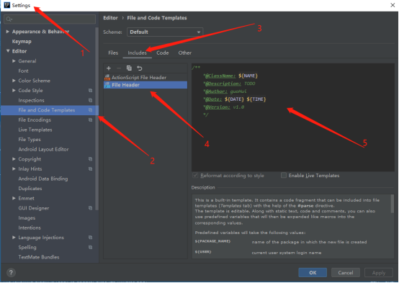Click Editor in the breadcrumb
Viewport: 399px width, 283px height.
(110, 18)
